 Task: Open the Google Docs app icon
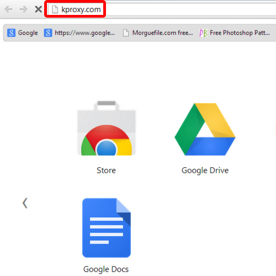coord(107,228)
